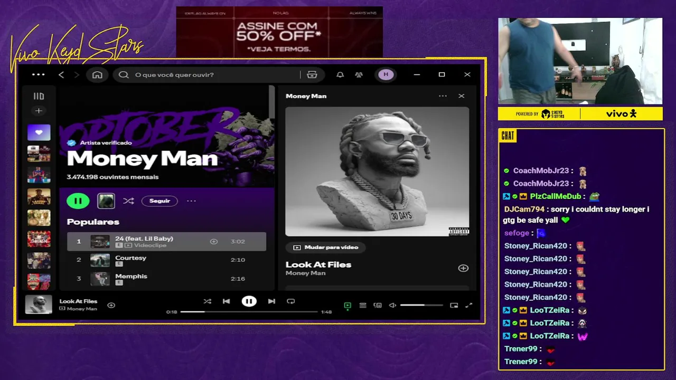This screenshot has width=676, height=380.
Task: Click the artist page vertical scrollbar
Action: pos(272,102)
